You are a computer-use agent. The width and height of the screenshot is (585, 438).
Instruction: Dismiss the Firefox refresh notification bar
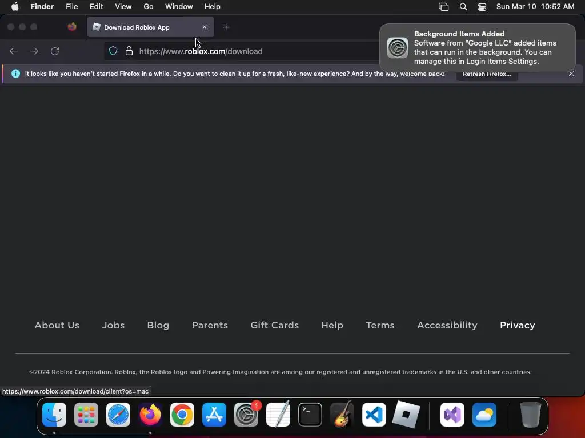click(x=571, y=74)
